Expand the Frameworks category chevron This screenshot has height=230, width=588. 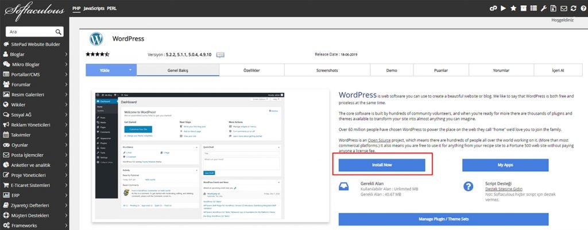point(66,225)
